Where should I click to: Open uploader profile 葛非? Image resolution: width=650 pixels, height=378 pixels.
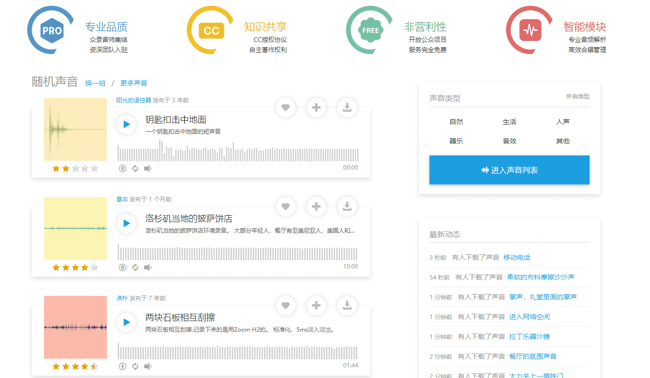point(122,199)
